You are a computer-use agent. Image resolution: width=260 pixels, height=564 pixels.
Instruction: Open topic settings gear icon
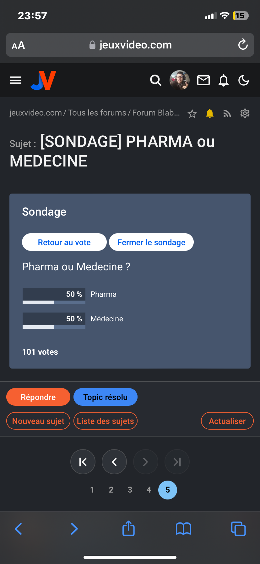pos(245,113)
